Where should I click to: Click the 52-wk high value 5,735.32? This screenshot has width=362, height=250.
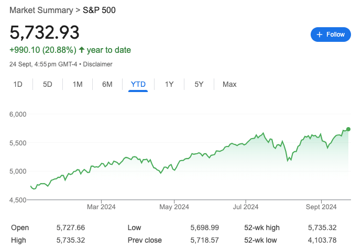coord(322,228)
